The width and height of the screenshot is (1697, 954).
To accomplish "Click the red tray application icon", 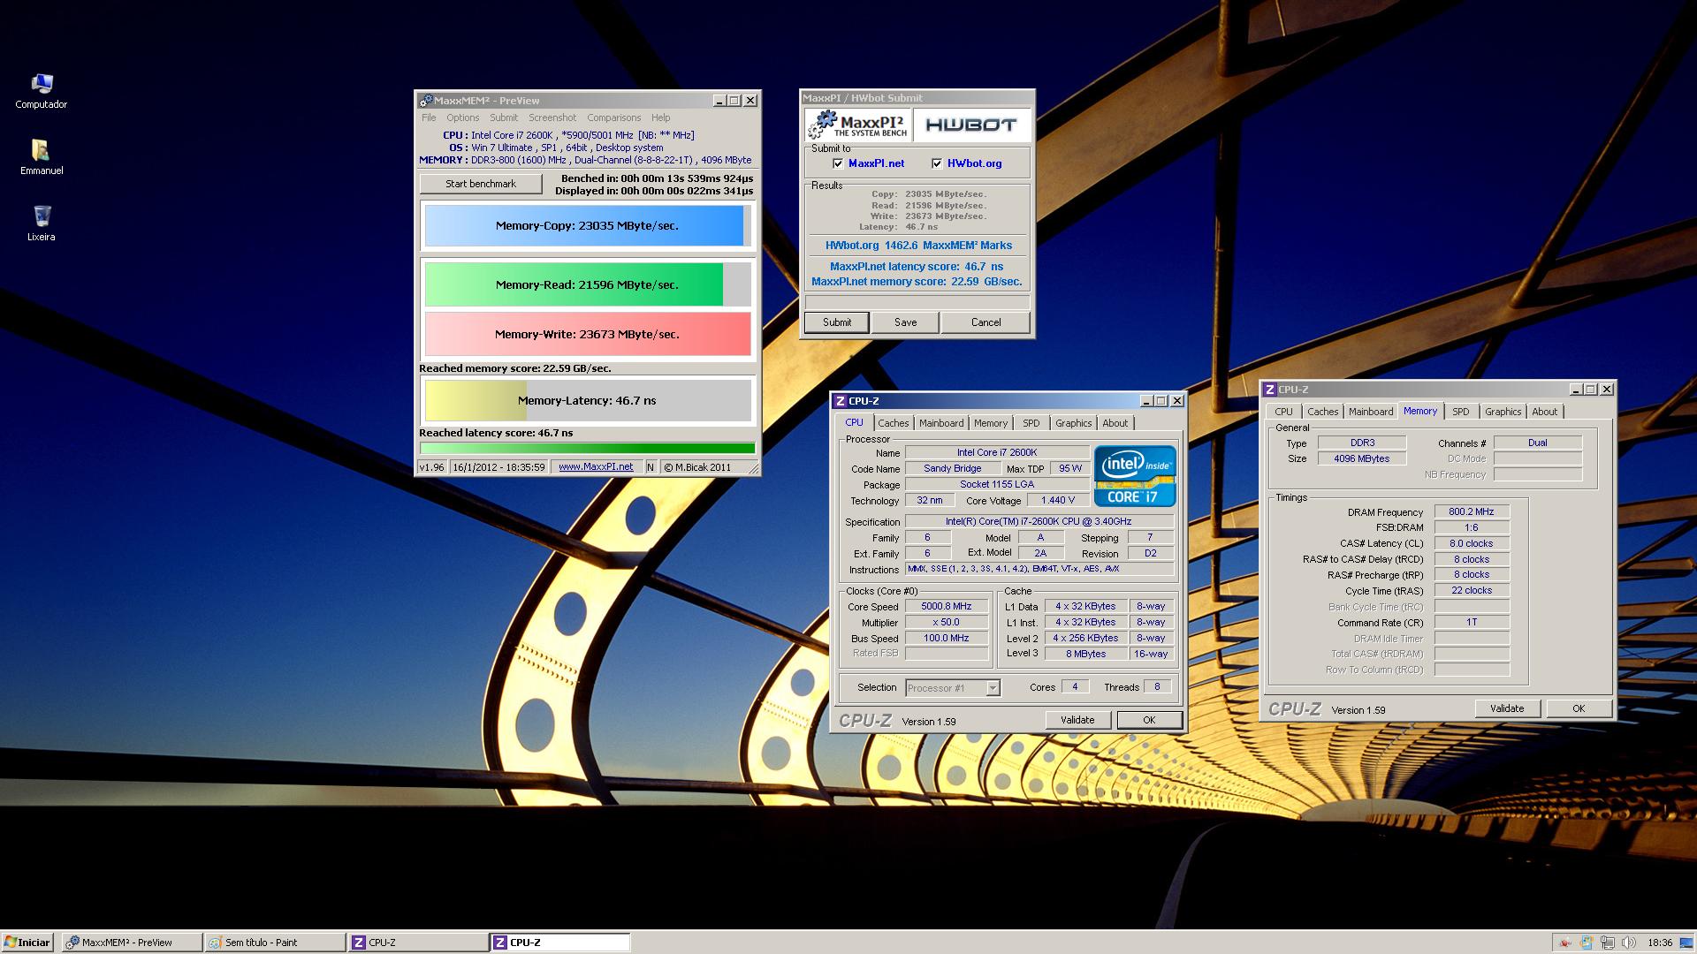I will [x=1564, y=943].
